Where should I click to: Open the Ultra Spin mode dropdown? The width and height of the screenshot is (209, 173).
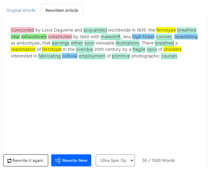(x=115, y=160)
